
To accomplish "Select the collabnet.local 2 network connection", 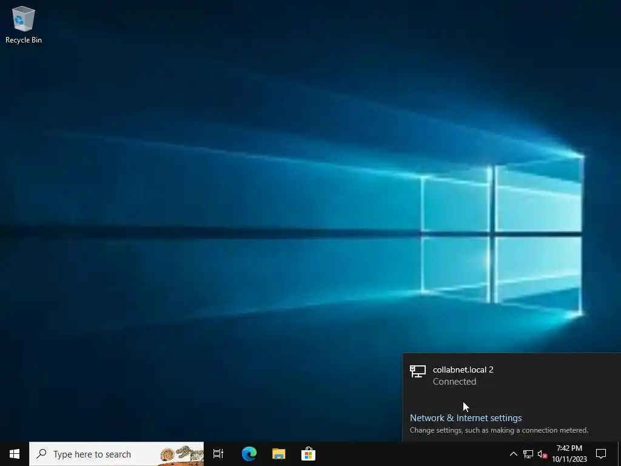I will (512, 375).
